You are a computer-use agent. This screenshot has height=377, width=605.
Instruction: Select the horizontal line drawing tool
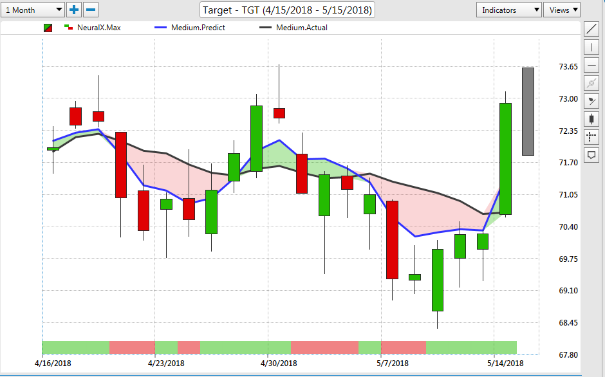click(x=591, y=65)
